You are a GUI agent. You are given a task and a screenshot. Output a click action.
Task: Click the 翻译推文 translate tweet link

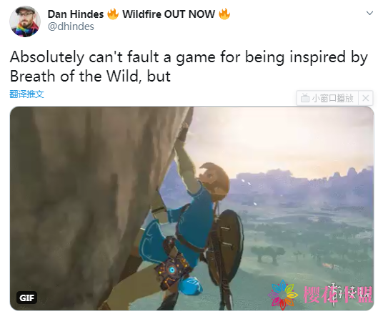(26, 94)
